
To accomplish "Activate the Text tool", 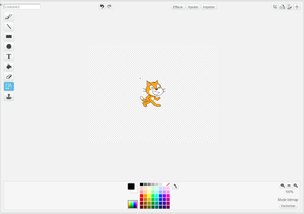I will [x=9, y=56].
